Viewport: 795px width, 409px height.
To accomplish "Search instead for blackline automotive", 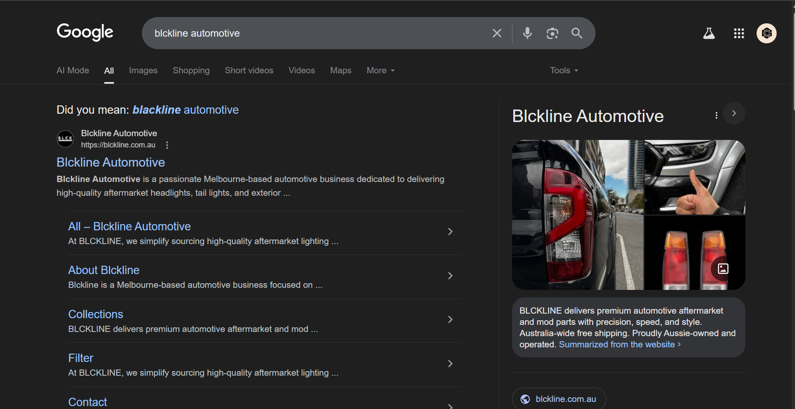I will pos(185,110).
